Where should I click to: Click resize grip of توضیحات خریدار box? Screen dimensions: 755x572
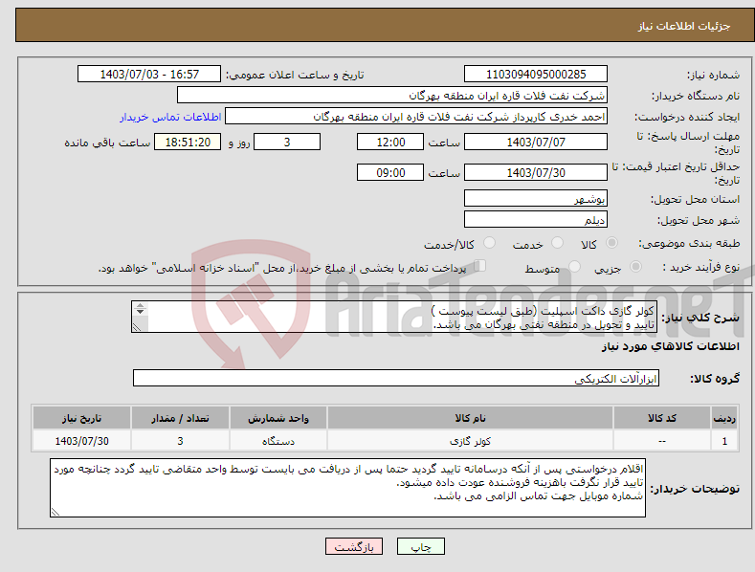click(x=56, y=513)
